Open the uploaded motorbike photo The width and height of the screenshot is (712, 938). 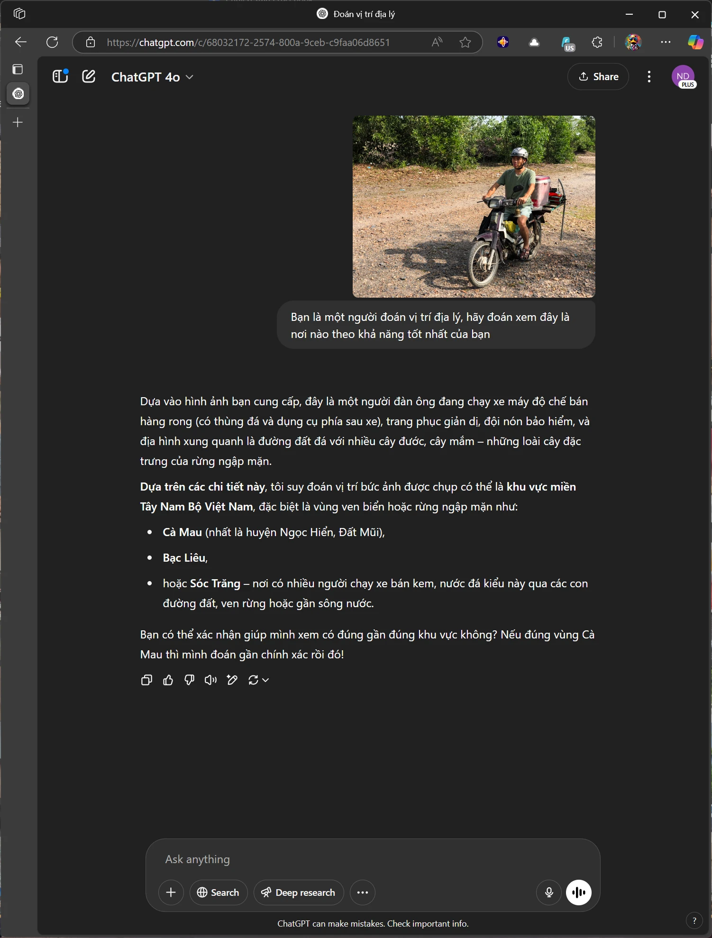[x=474, y=207]
